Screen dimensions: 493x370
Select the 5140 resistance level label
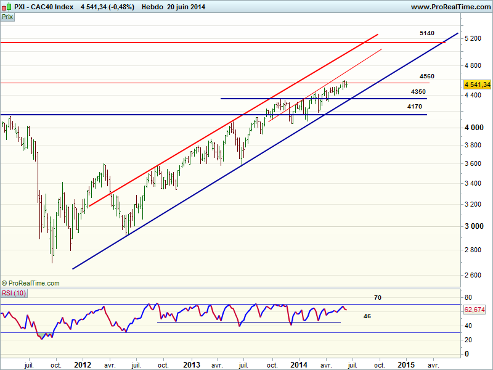427,33
